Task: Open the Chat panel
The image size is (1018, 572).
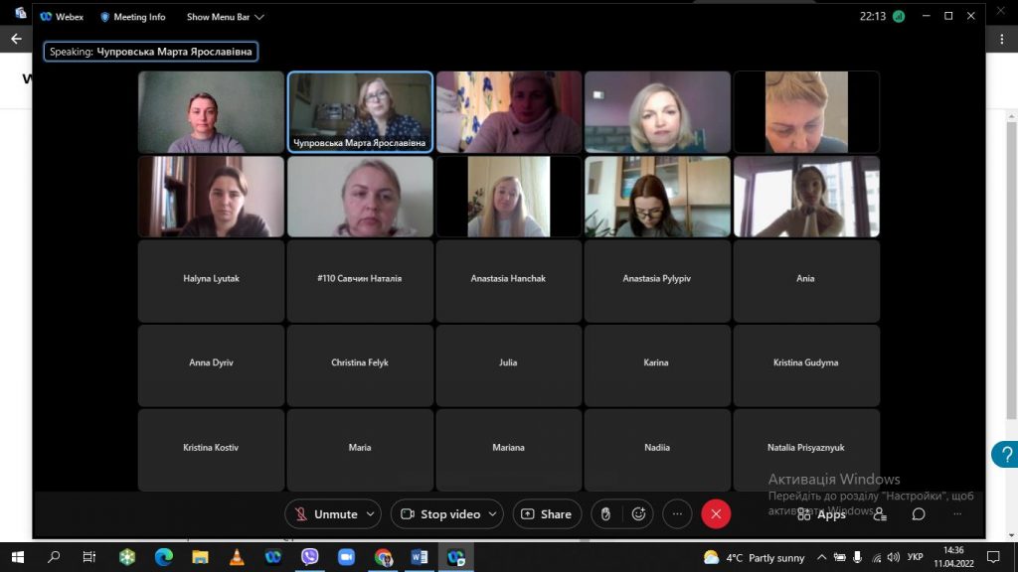Action: 919,514
